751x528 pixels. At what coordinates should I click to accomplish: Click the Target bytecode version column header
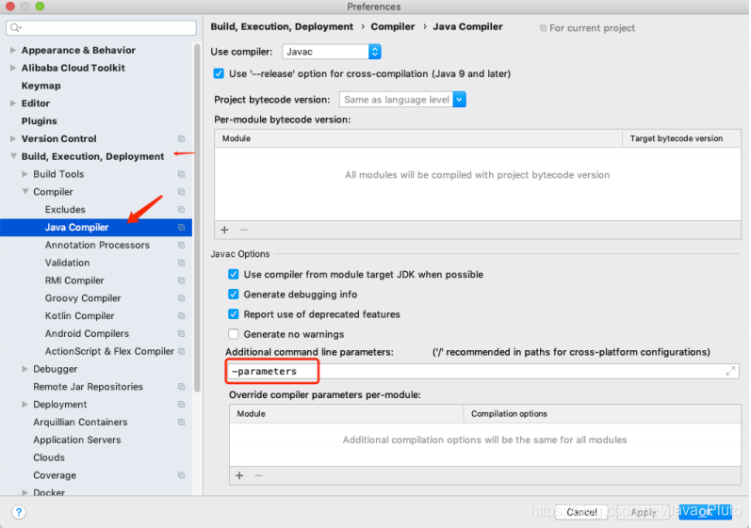tap(677, 138)
